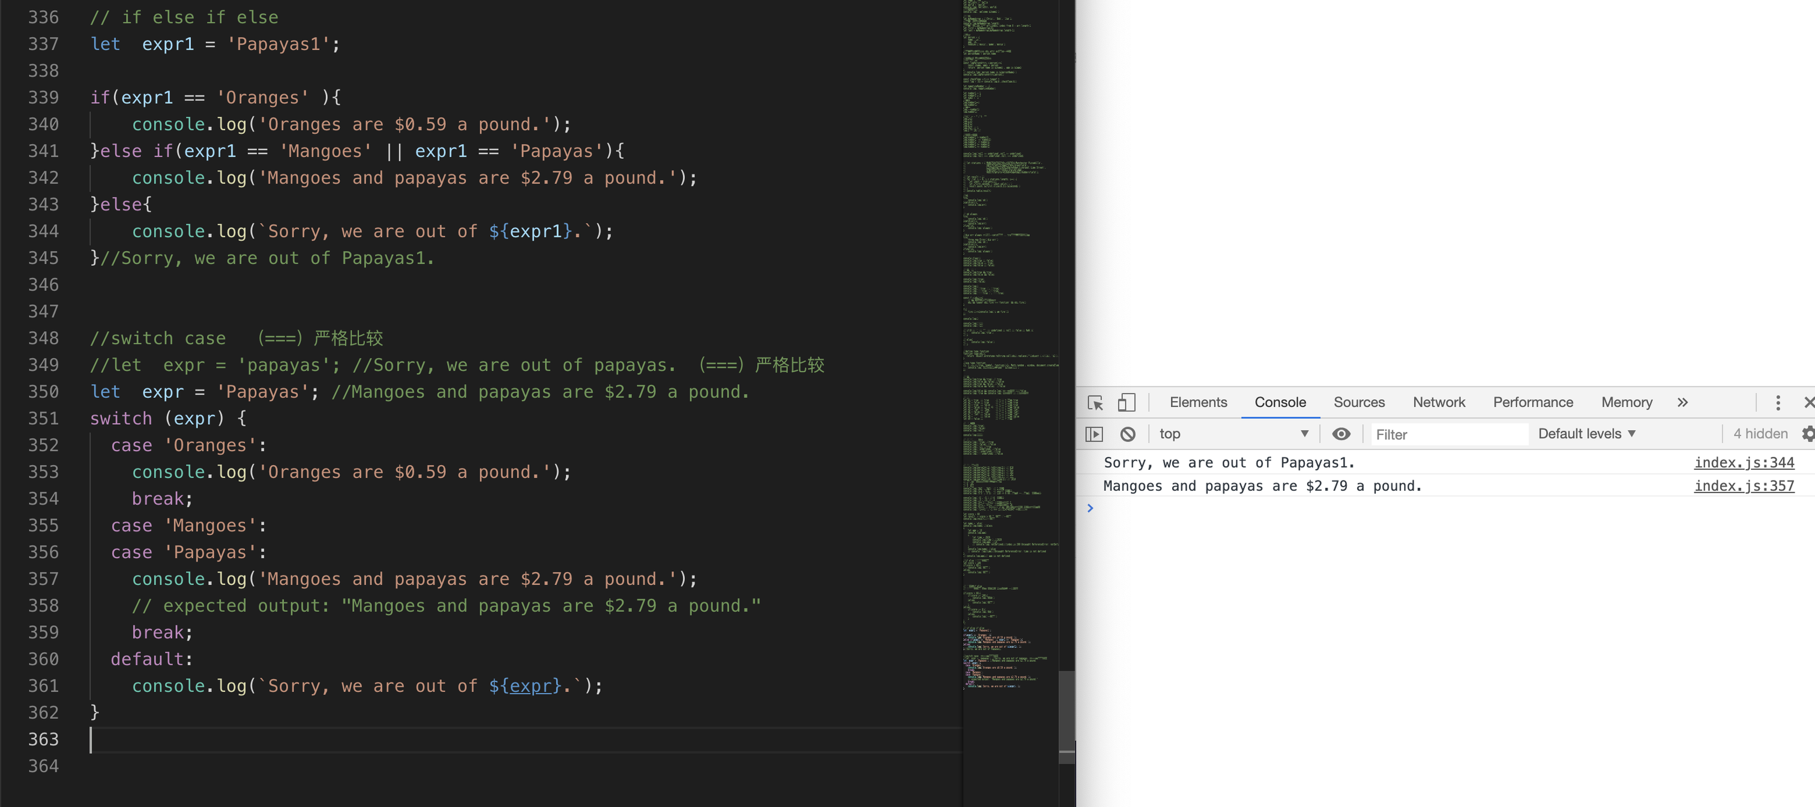The image size is (1815, 807).
Task: Open the Memory tab
Action: 1626,402
